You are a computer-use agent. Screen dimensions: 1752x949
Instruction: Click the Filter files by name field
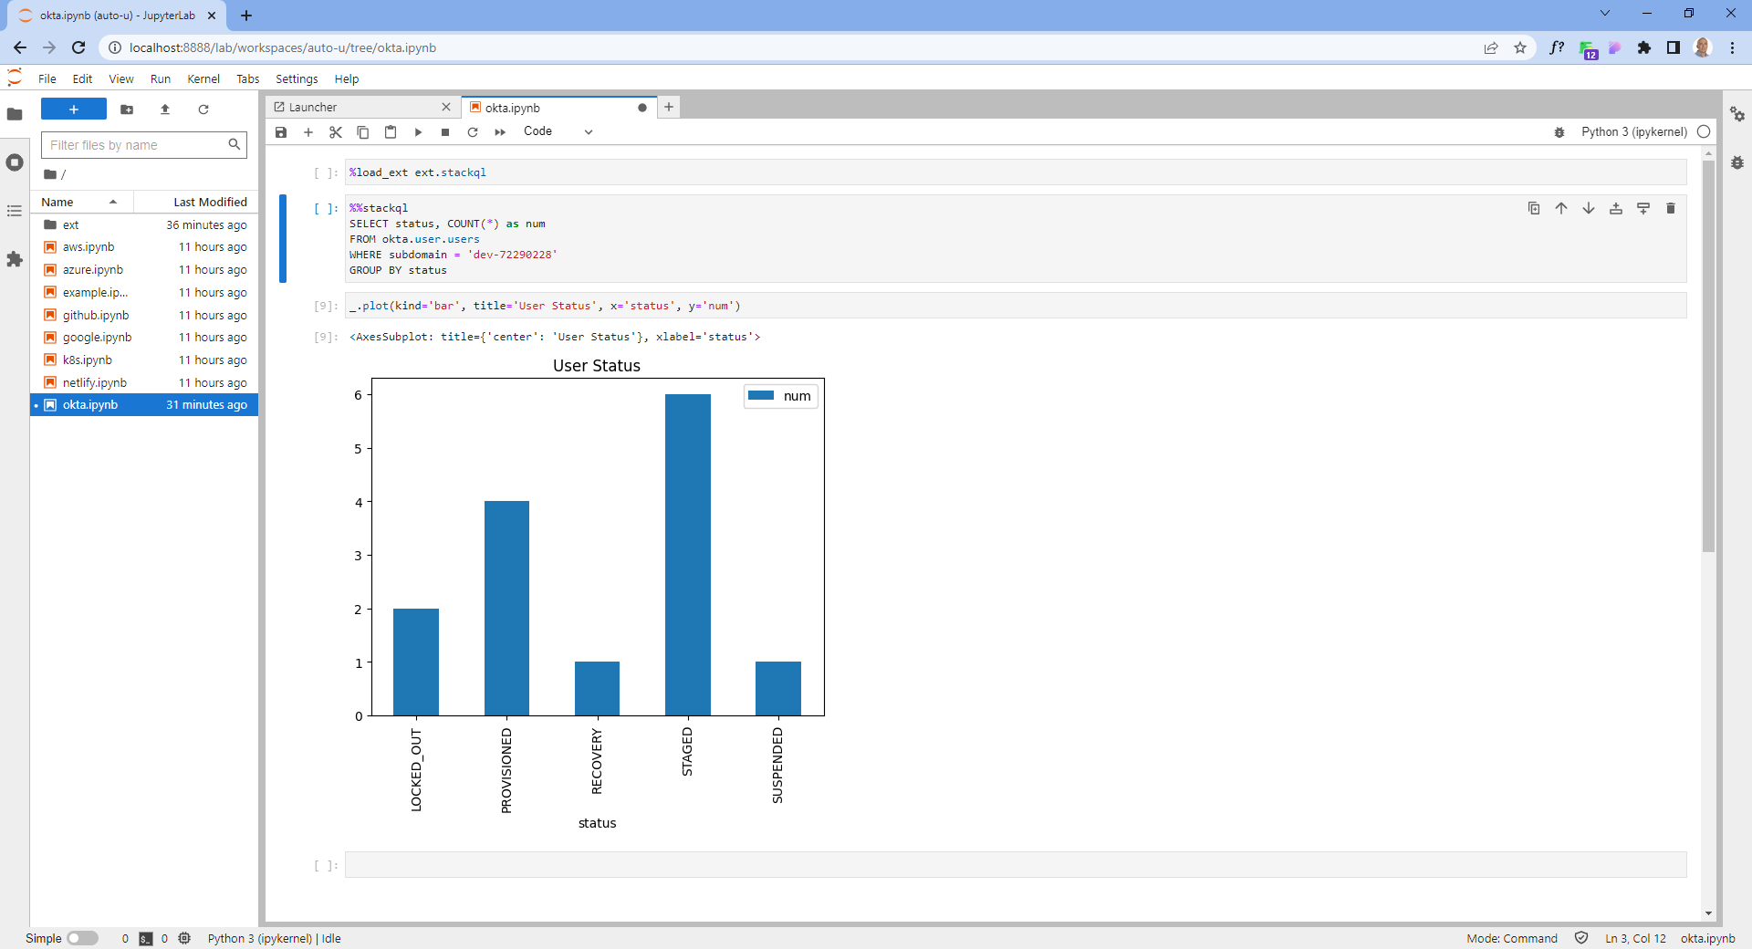tap(137, 144)
